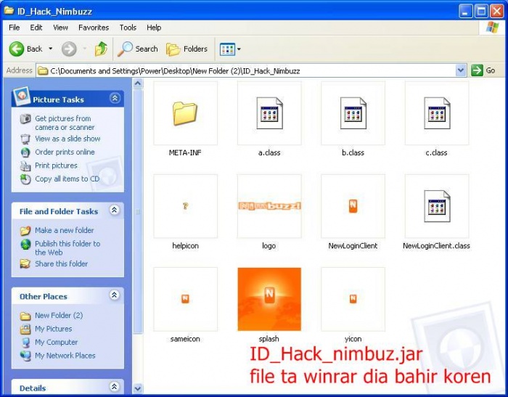
Task: Go up one folder level
Action: coord(101,49)
